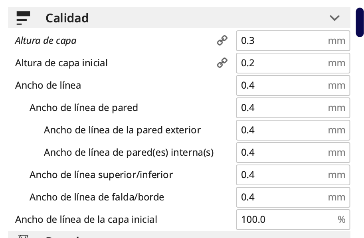Click the Ancho de línea de falda/borde label
364x238 pixels.
97,197
